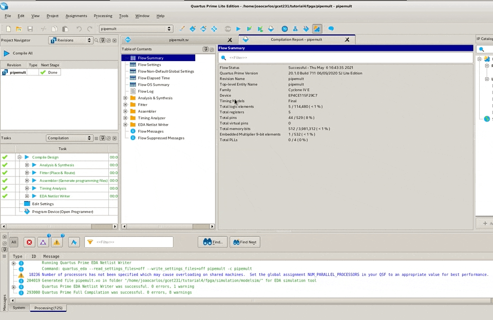Click the Copy toolbar icon

tap(54, 29)
